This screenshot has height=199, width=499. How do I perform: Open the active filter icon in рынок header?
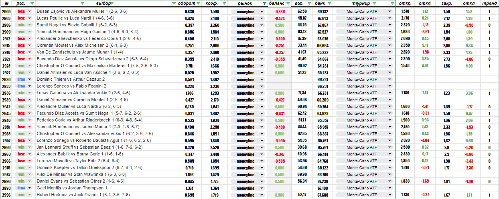click(x=264, y=3)
